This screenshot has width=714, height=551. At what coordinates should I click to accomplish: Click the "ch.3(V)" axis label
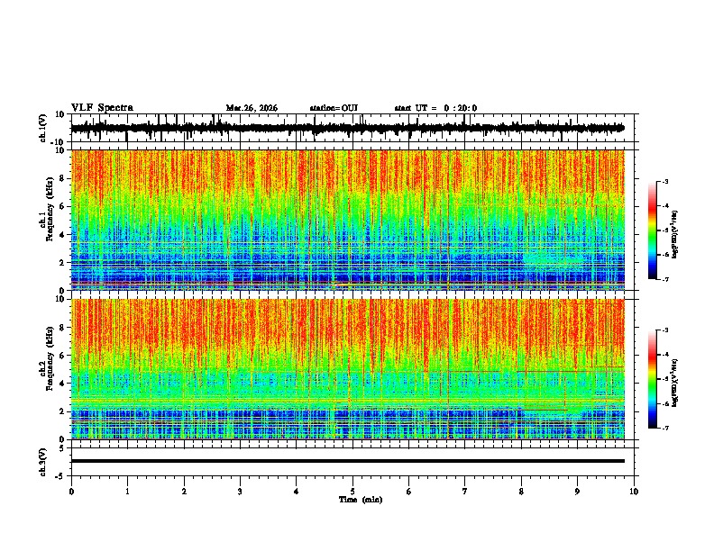[x=43, y=463]
